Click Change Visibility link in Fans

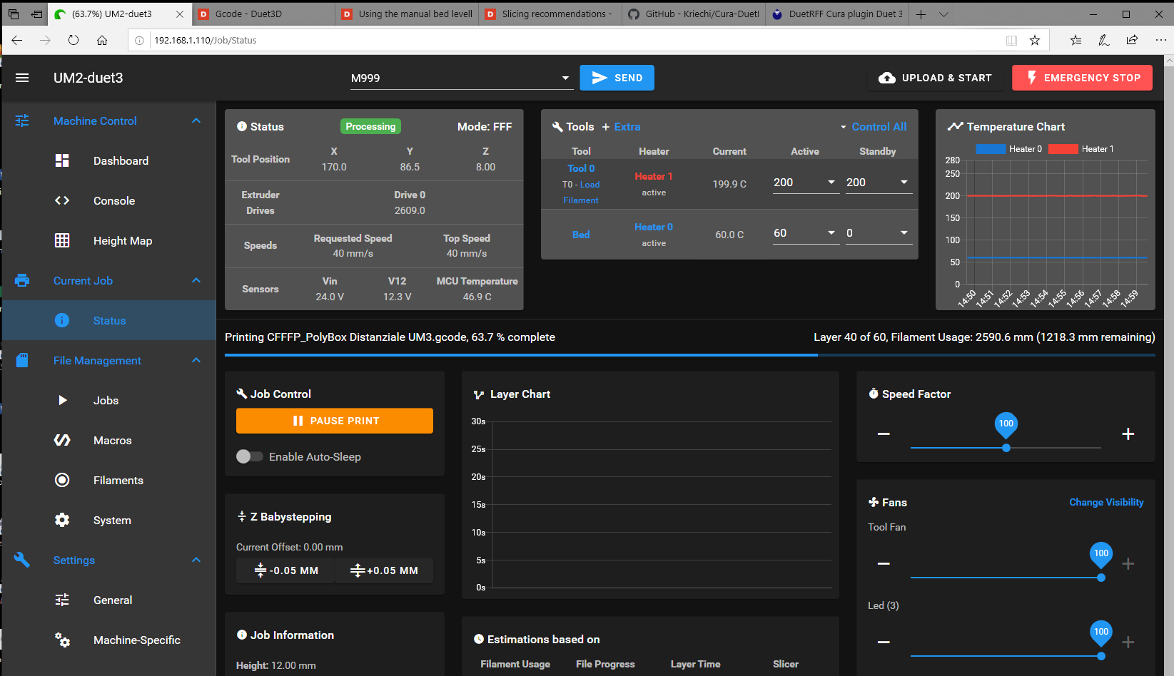click(x=1106, y=502)
